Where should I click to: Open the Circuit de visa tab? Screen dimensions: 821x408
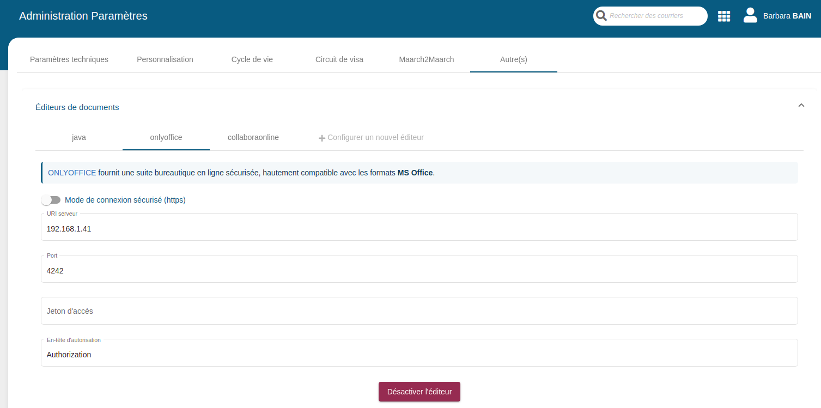[x=339, y=59]
